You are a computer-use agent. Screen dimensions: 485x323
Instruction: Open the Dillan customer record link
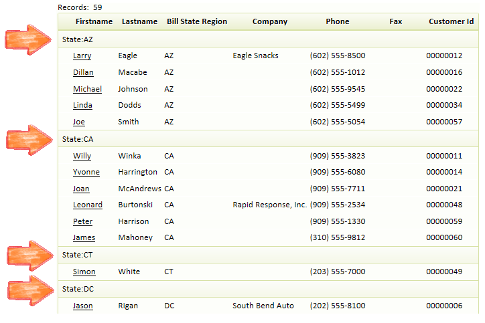coord(83,73)
